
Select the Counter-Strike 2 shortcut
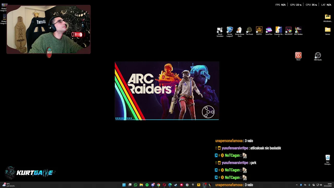(279, 32)
